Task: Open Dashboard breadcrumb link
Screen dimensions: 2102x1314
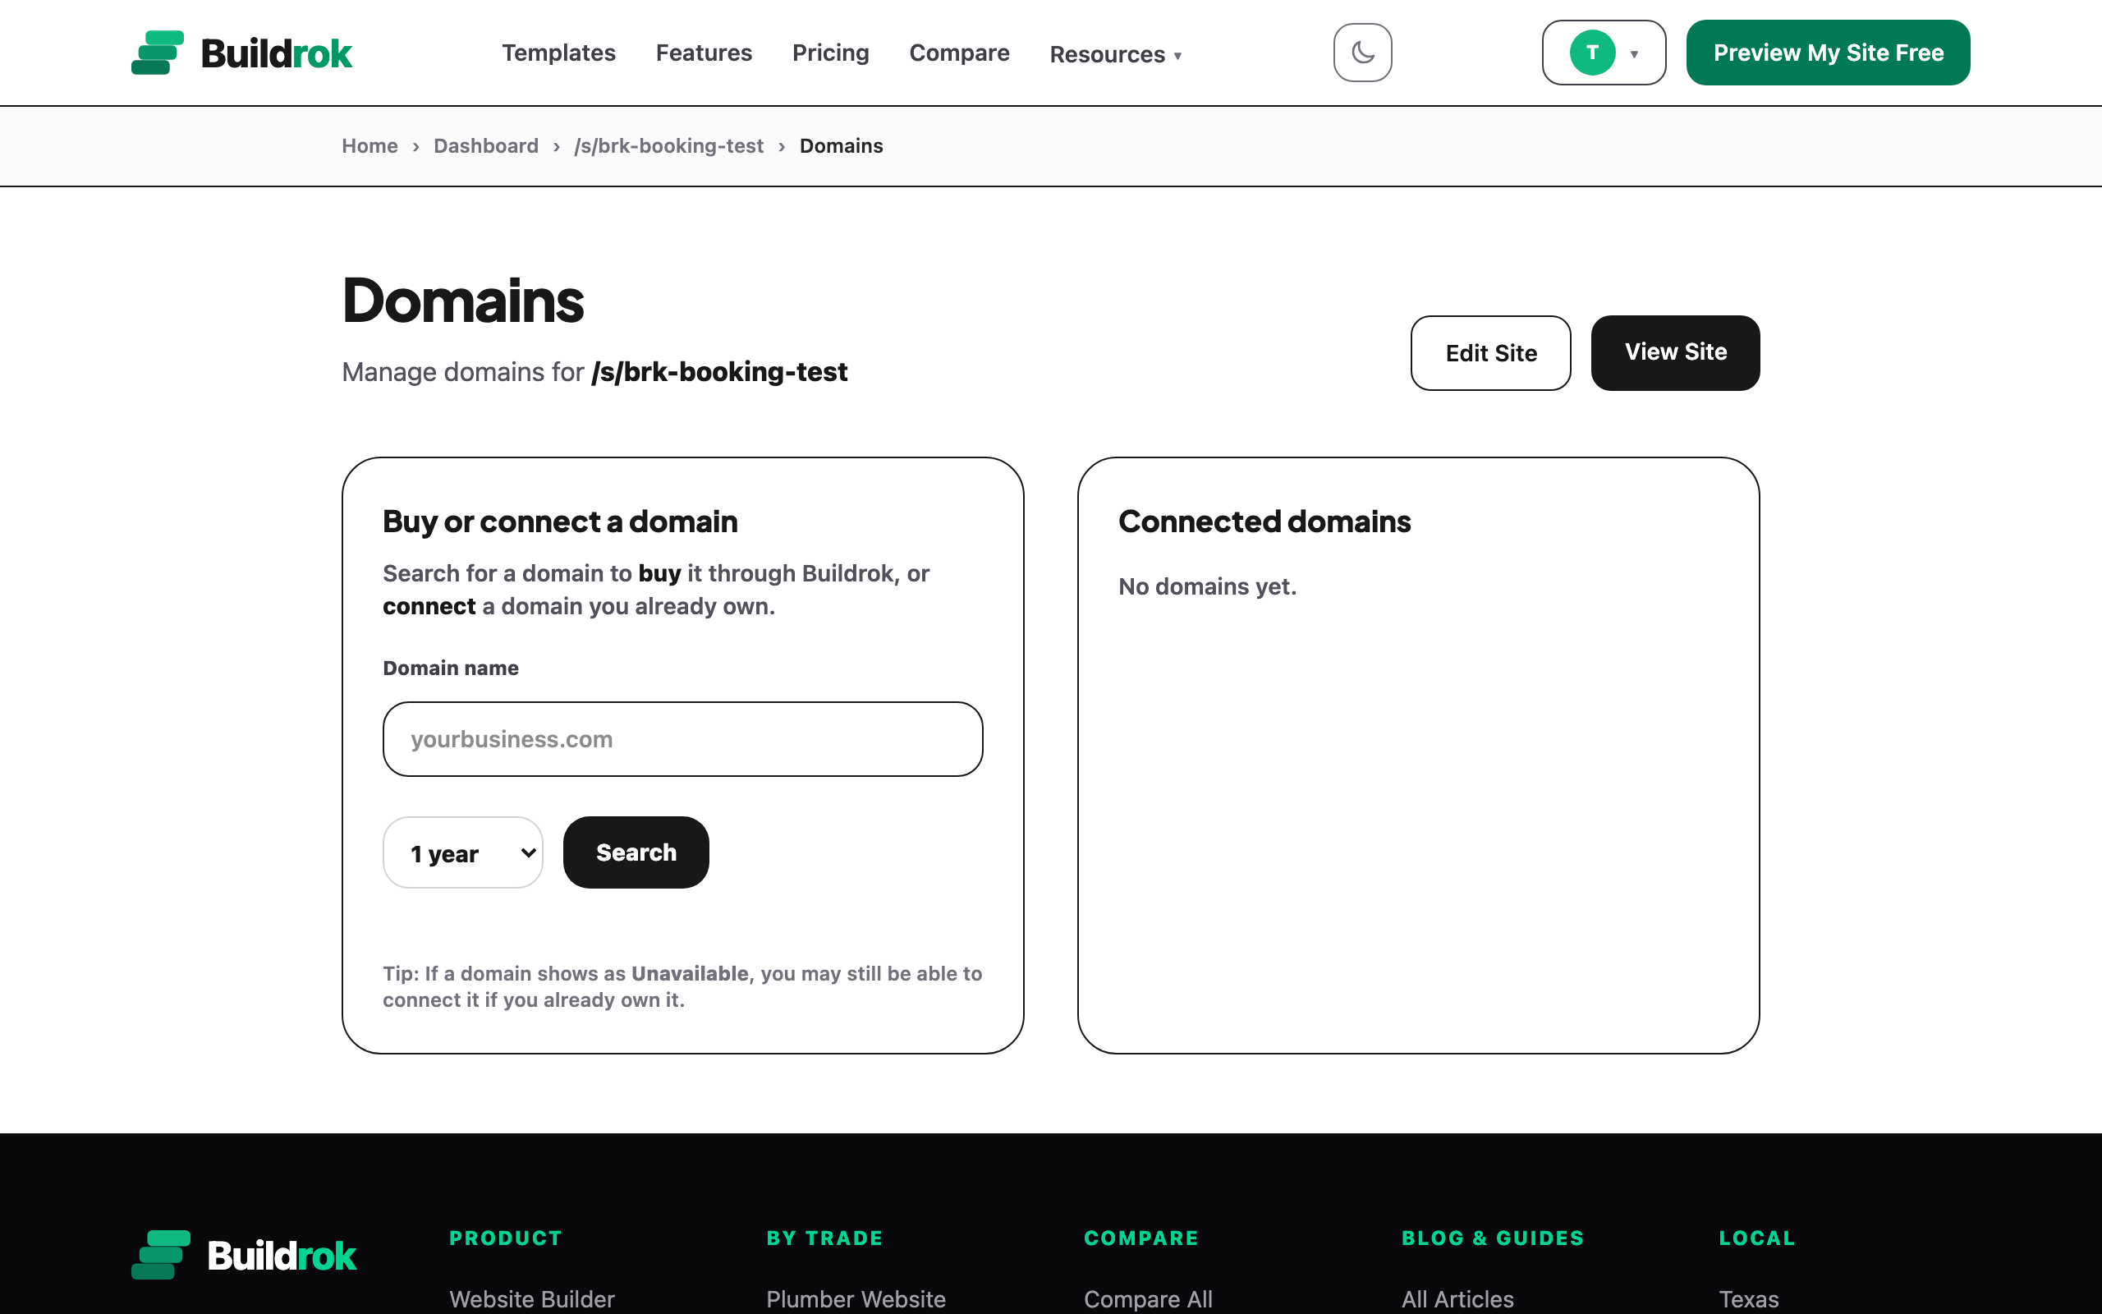Action: coord(485,146)
